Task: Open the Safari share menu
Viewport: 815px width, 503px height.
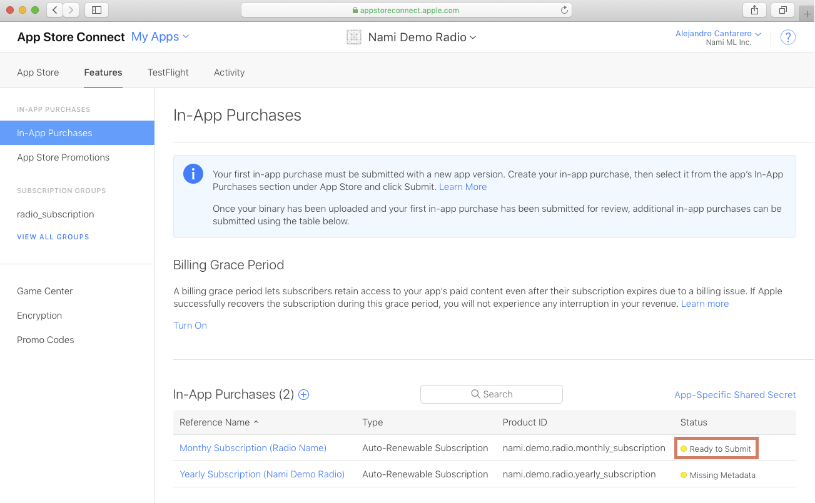Action: pyautogui.click(x=754, y=10)
